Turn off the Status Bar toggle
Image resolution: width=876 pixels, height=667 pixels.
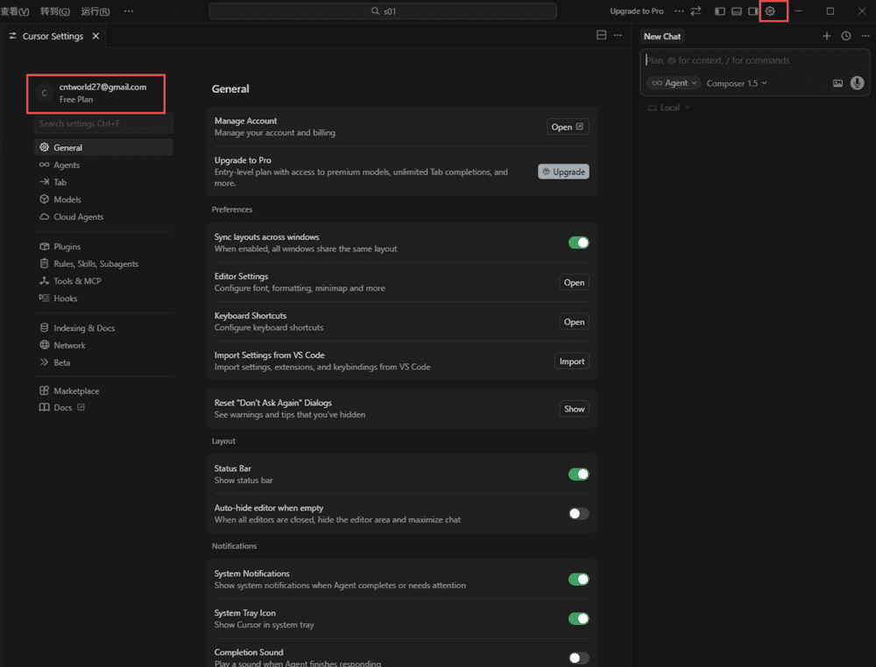click(578, 474)
